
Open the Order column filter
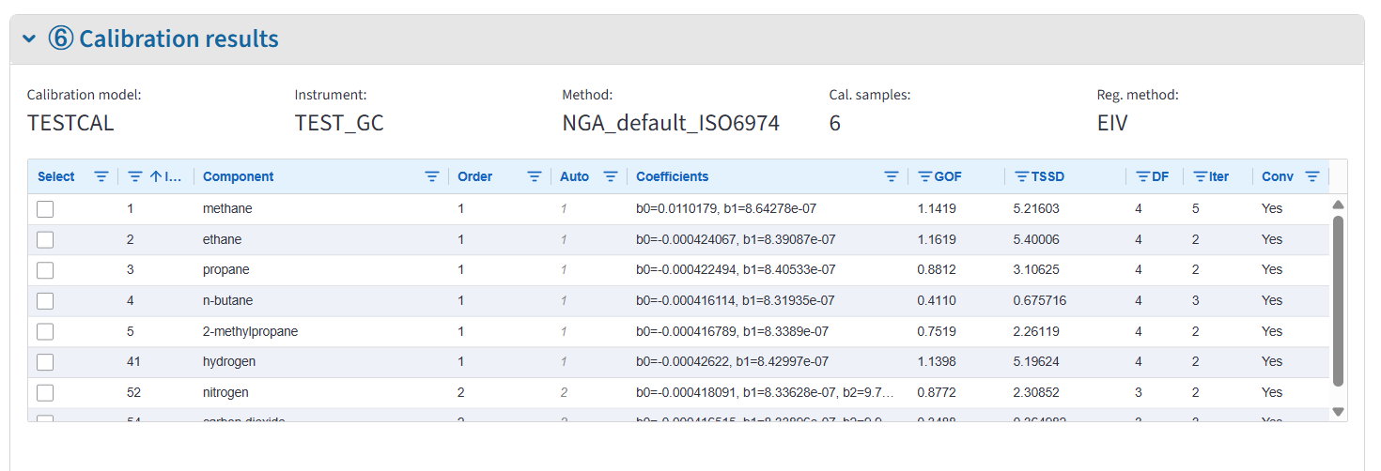535,176
